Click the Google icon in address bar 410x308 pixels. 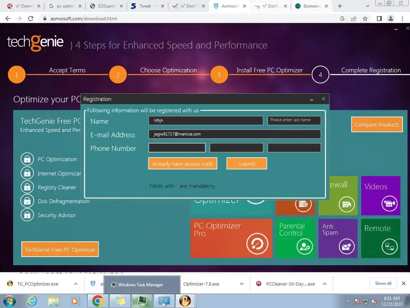pos(342,18)
